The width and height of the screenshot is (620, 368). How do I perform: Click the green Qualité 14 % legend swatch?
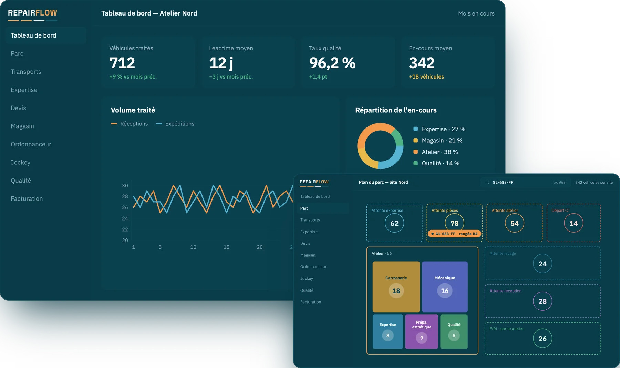pyautogui.click(x=416, y=163)
